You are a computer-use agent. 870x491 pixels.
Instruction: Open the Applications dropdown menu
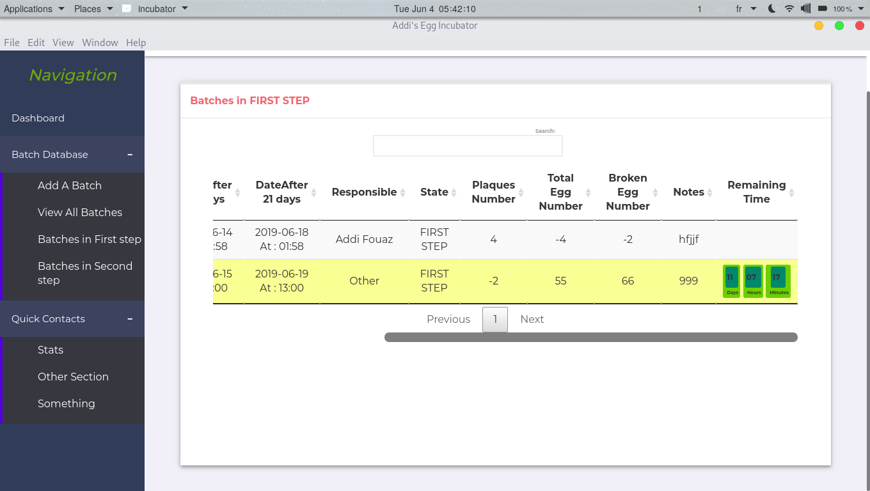point(34,9)
